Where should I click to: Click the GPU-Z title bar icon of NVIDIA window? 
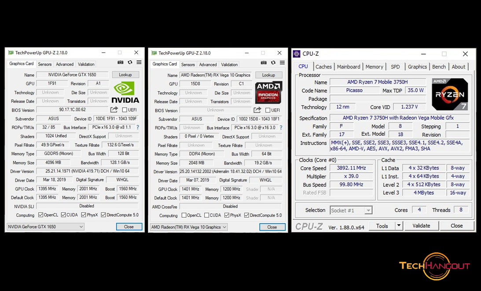point(11,53)
